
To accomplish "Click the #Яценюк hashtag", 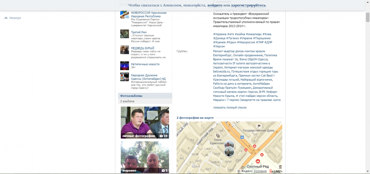I will tap(219, 42).
